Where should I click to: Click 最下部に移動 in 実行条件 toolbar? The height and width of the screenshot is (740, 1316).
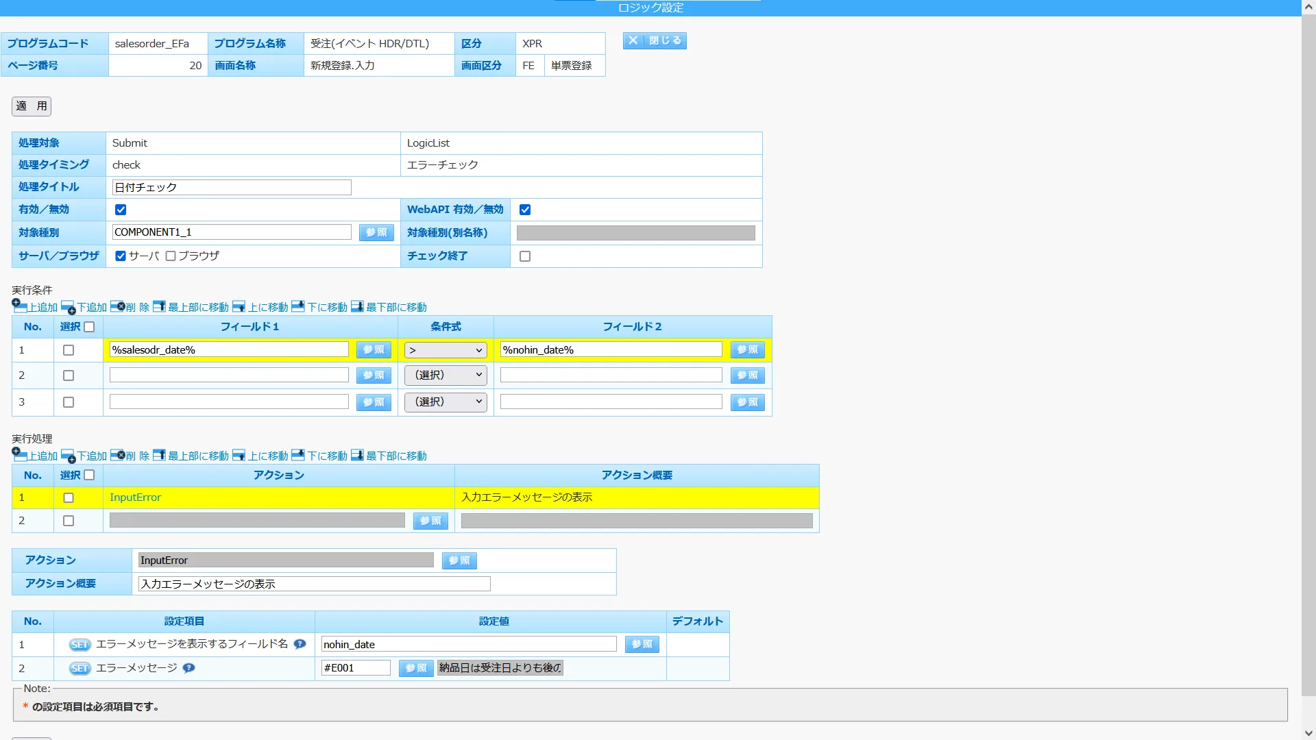tap(389, 307)
